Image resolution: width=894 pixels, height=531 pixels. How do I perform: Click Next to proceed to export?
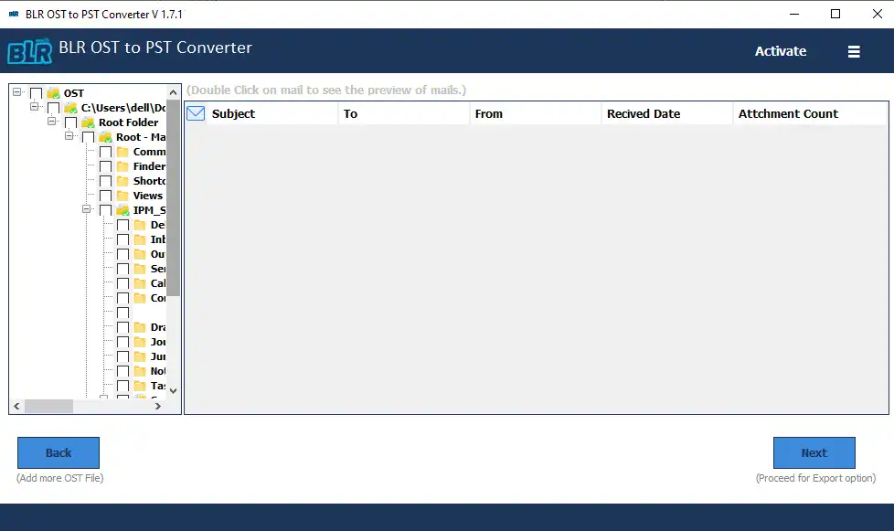pos(814,452)
